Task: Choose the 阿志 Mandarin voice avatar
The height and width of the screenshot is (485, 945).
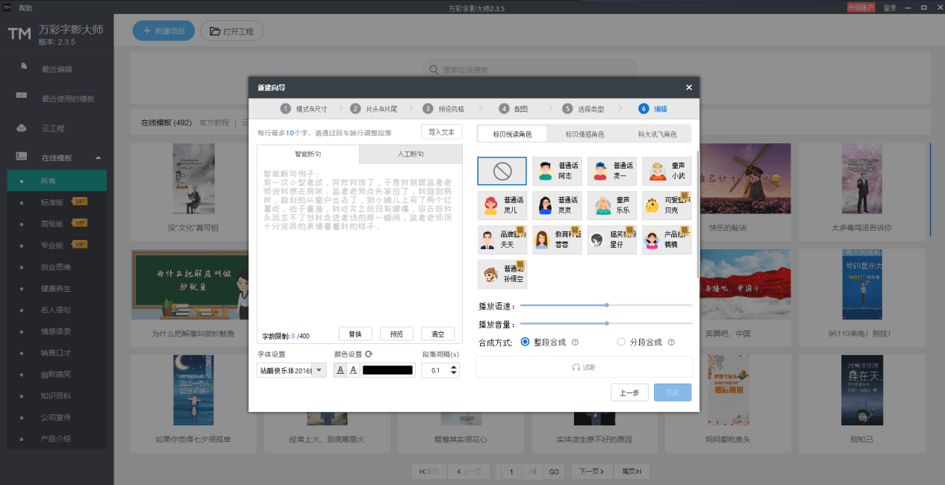Action: tap(546, 171)
